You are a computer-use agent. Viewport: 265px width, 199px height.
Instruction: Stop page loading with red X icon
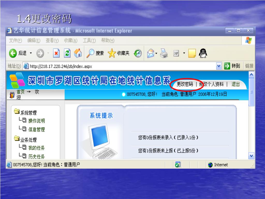click(x=56, y=53)
